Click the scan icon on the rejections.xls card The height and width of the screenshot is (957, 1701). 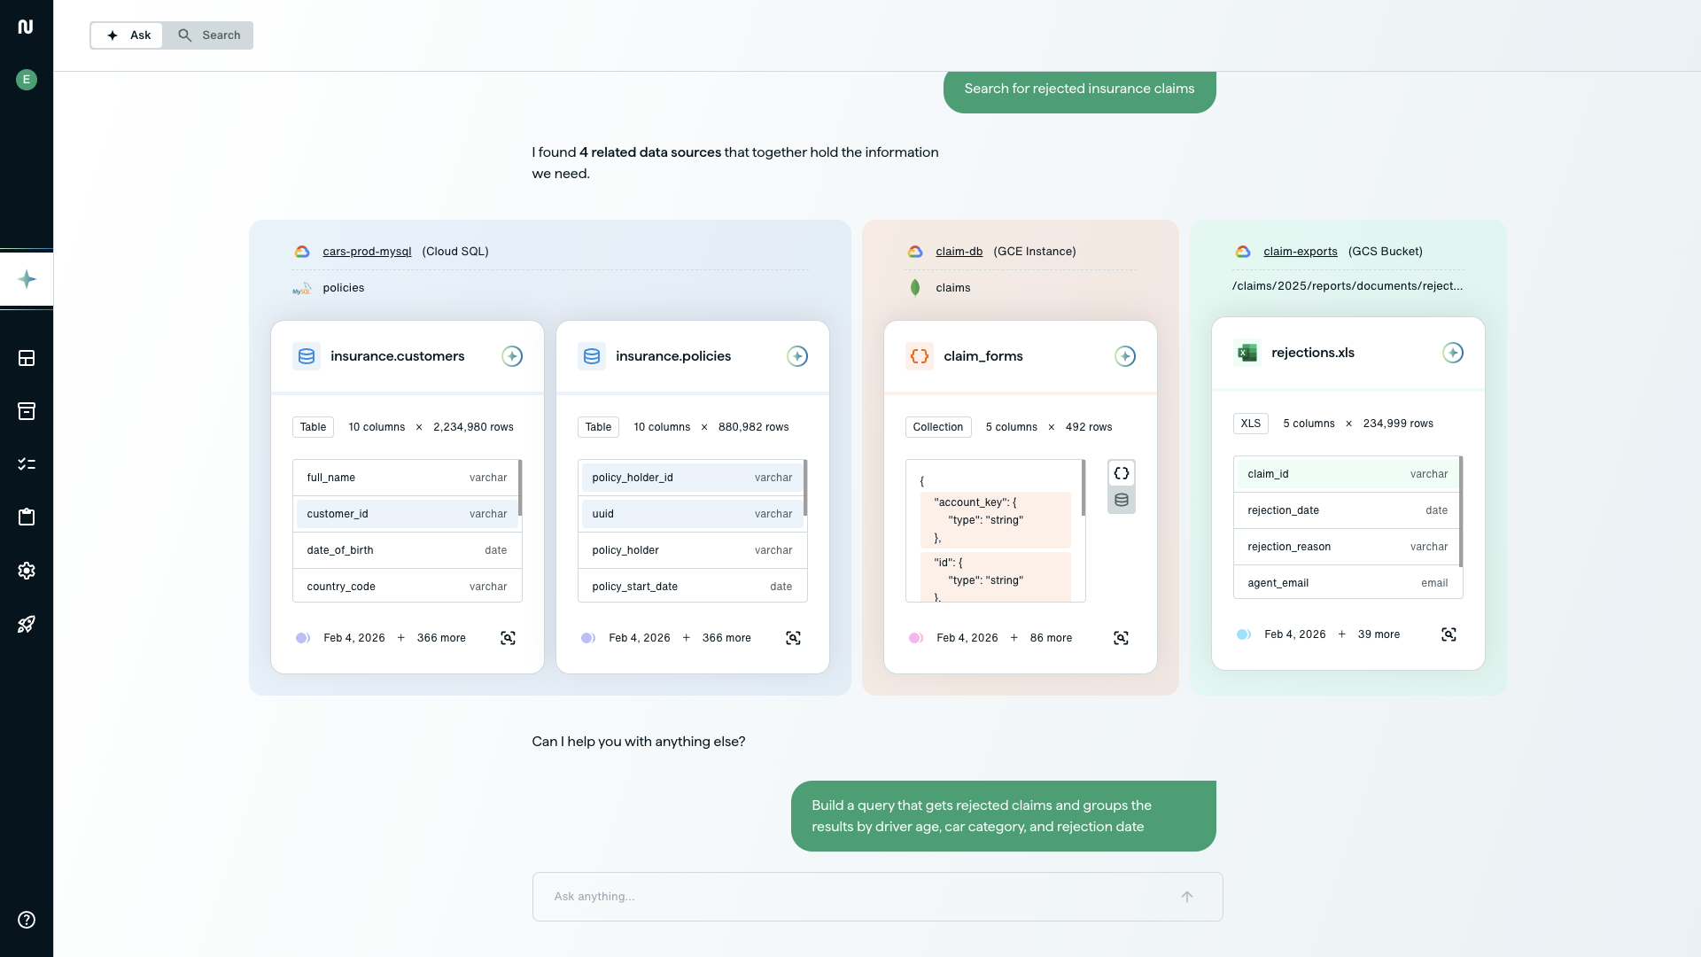click(x=1449, y=634)
